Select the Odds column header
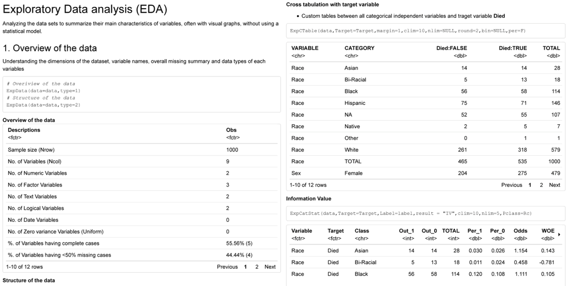 click(520, 231)
